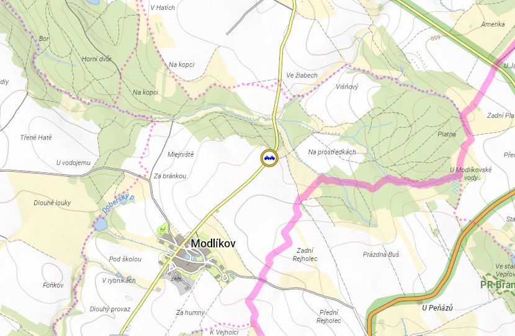This screenshot has width=515, height=336.
Task: Select the Ve žlabech label
Action: point(302,75)
